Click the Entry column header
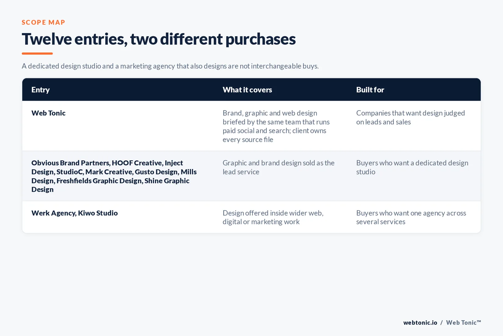Screen dimensions: 503x336 [x=41, y=90]
